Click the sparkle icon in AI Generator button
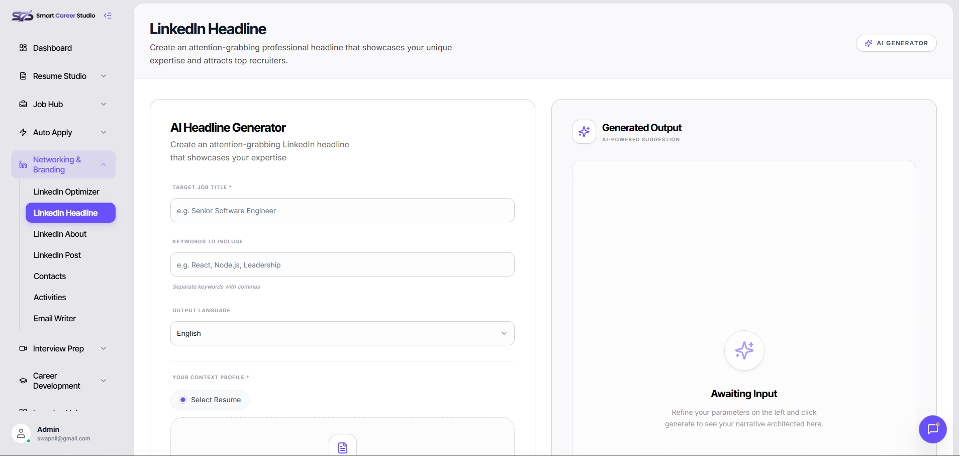The width and height of the screenshot is (960, 456). pyautogui.click(x=869, y=43)
